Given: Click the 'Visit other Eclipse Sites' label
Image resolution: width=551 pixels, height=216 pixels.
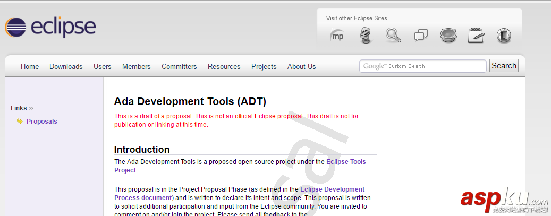Looking at the screenshot, I should (357, 18).
